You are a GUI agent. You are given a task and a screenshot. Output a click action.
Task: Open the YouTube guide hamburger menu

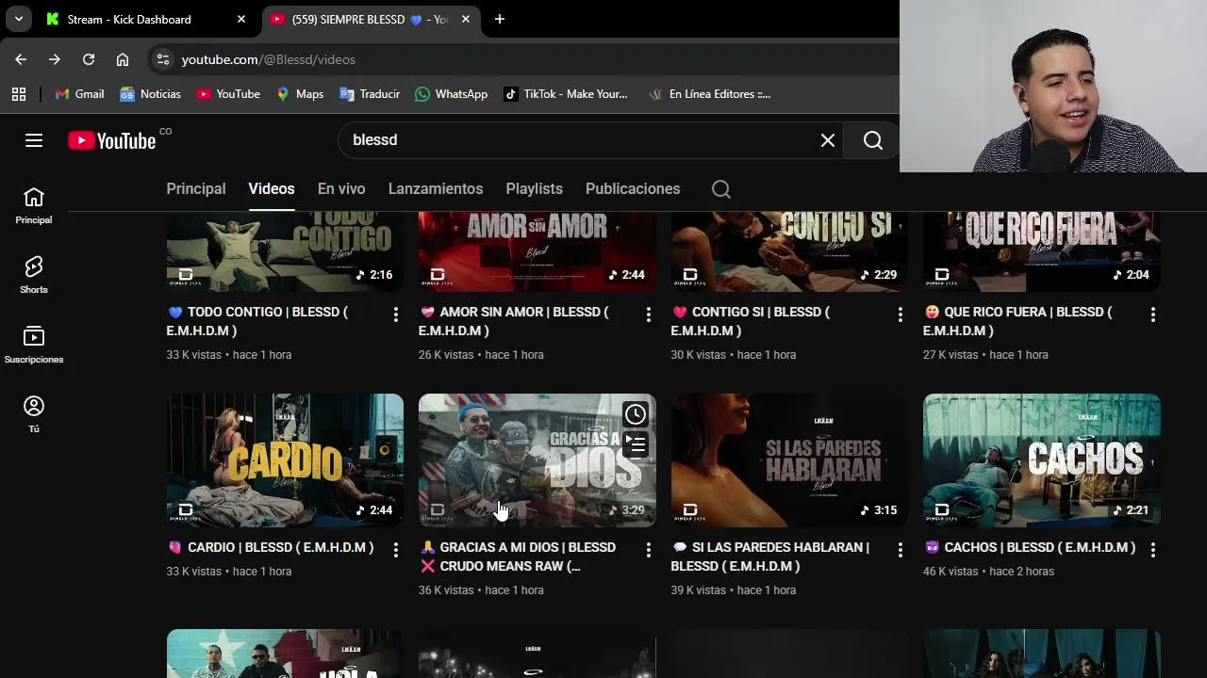pos(34,140)
